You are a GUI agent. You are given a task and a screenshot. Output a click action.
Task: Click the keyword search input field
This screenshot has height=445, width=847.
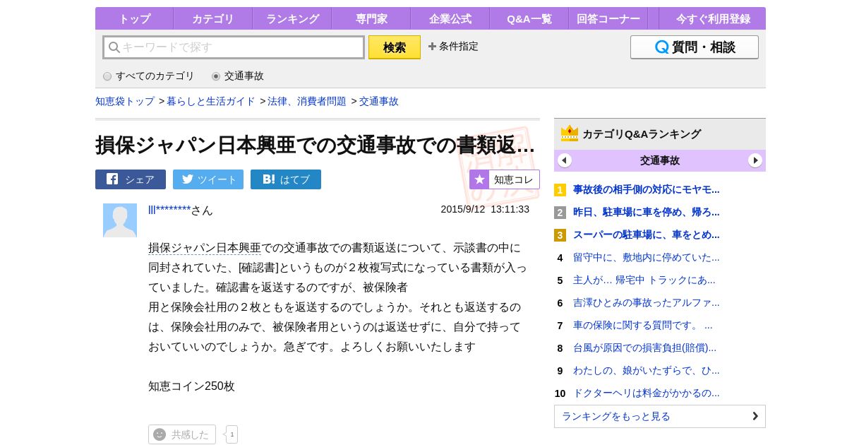tap(234, 47)
